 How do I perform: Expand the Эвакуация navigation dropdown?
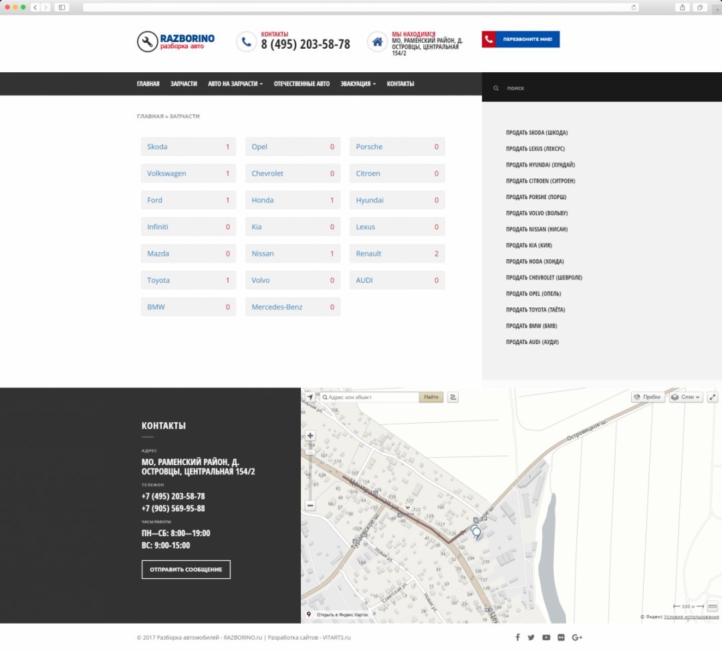coord(358,84)
